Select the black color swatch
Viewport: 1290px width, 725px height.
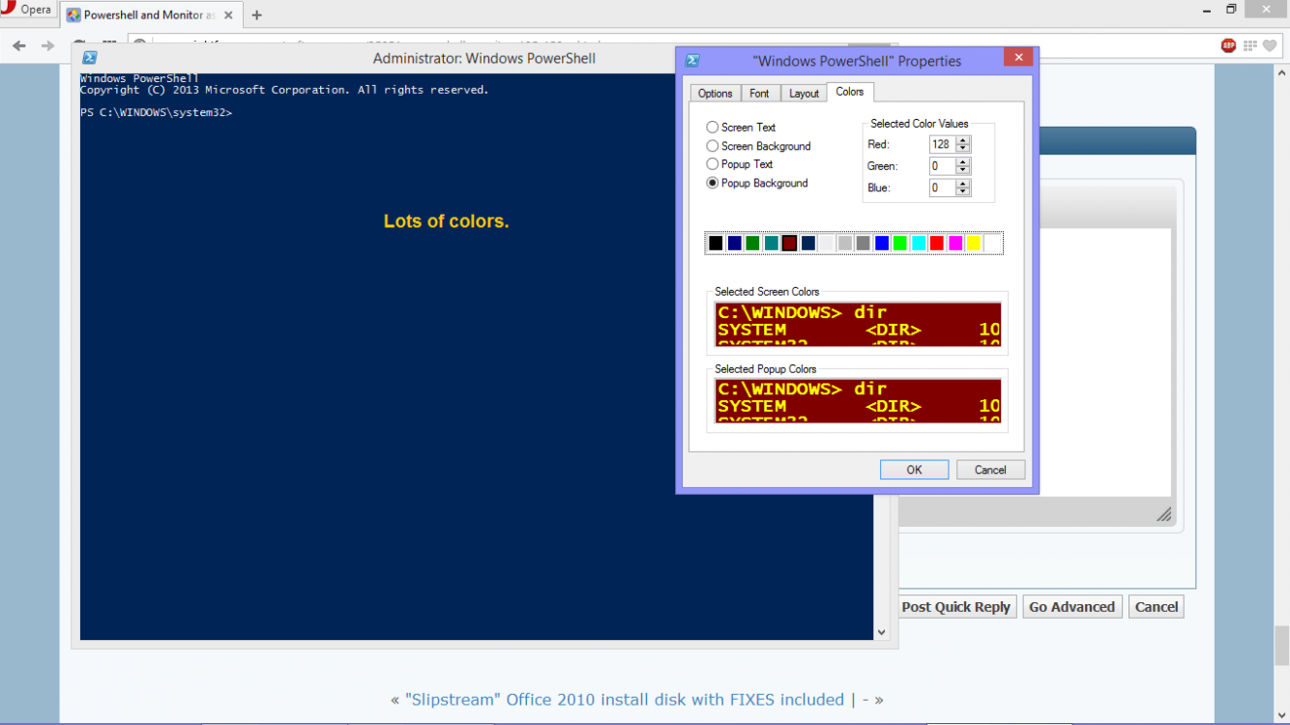coord(716,244)
